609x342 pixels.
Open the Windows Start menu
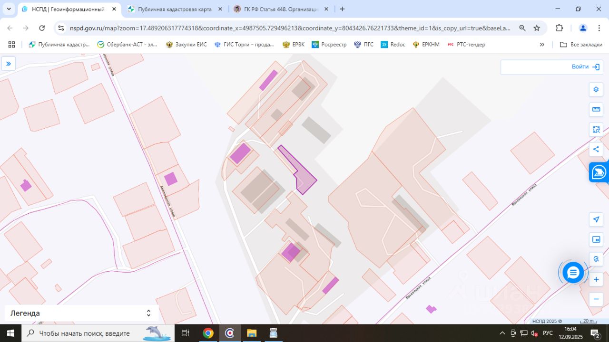click(x=10, y=333)
